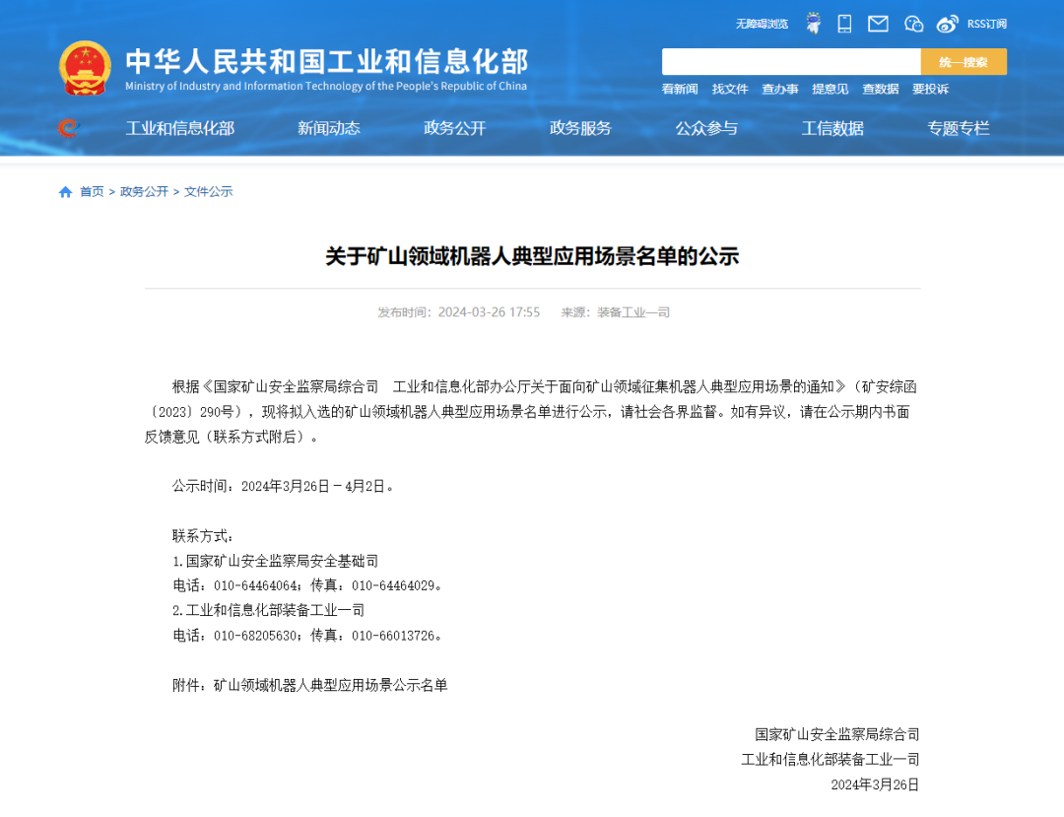Select 政务服务 in the navigation bar

(580, 128)
